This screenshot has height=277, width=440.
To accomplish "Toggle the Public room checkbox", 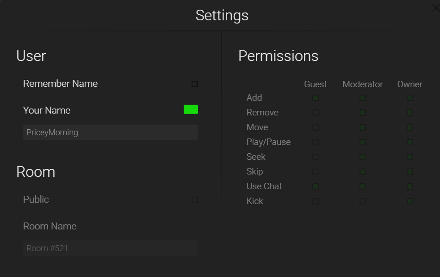I will point(195,200).
